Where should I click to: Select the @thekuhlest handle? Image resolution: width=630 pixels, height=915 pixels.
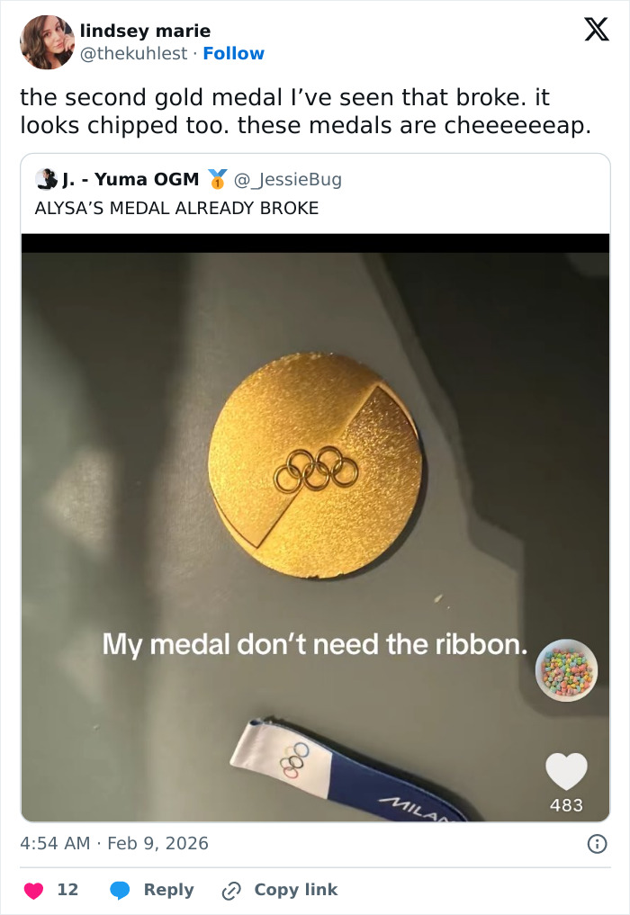click(136, 54)
